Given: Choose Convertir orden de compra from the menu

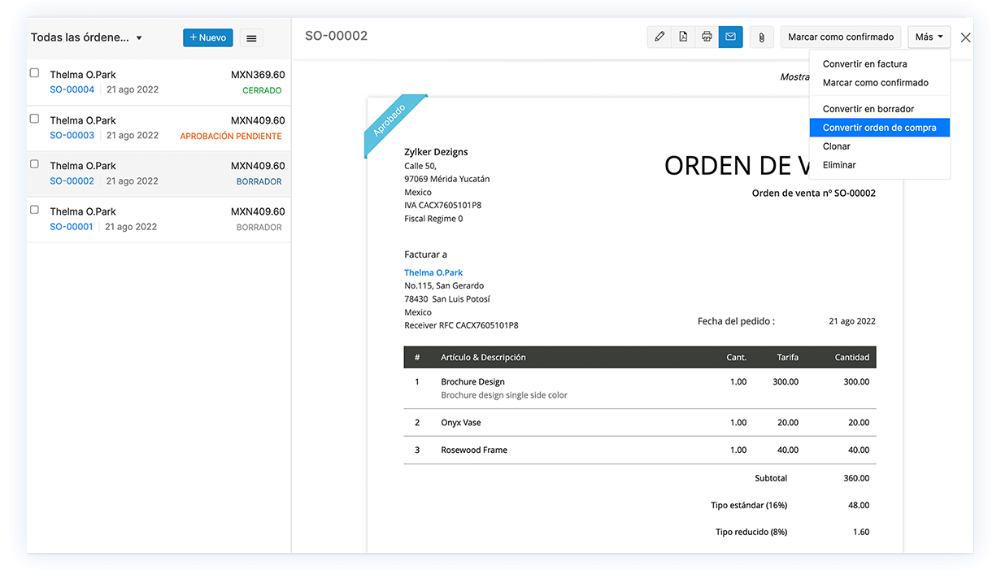Looking at the screenshot, I should [879, 127].
